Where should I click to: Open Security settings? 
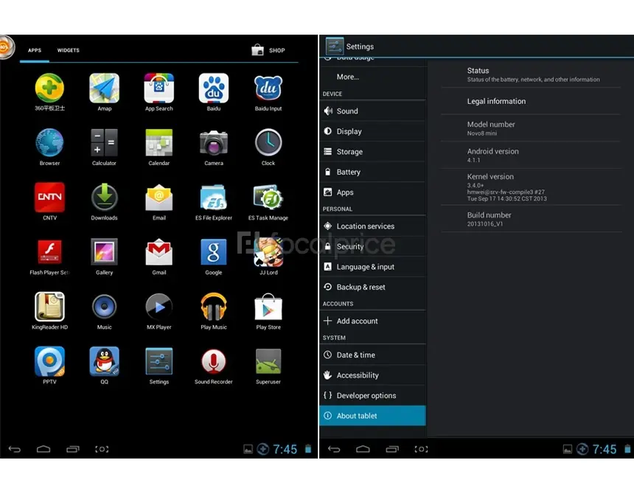coord(372,246)
